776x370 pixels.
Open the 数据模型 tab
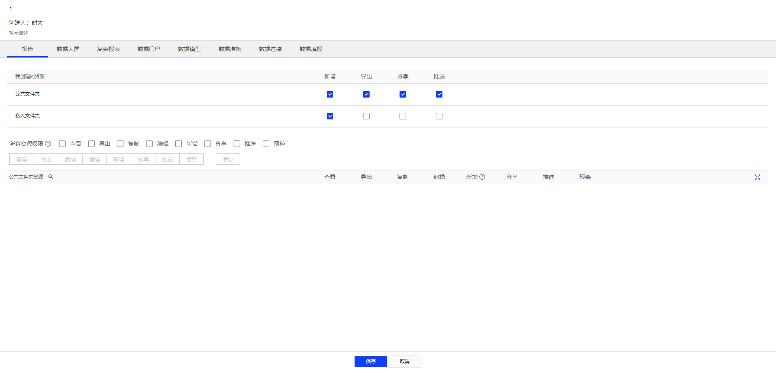click(x=189, y=49)
